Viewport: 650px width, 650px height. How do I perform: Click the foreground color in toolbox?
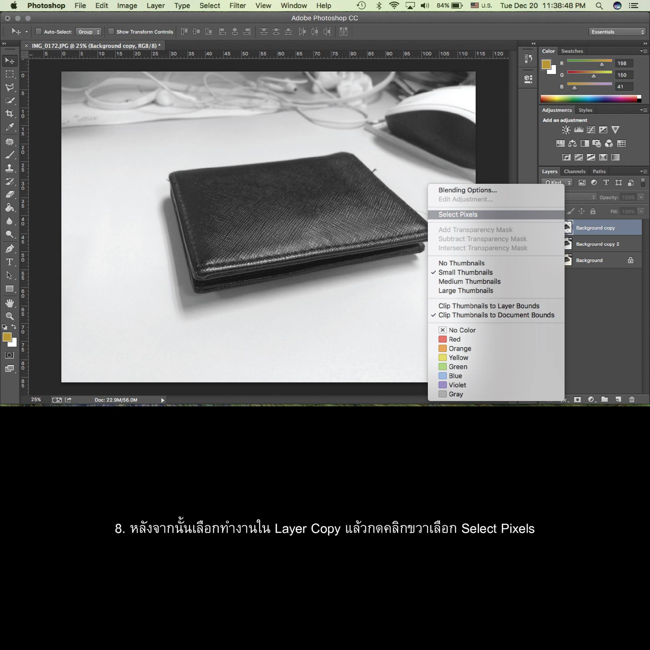(6, 337)
